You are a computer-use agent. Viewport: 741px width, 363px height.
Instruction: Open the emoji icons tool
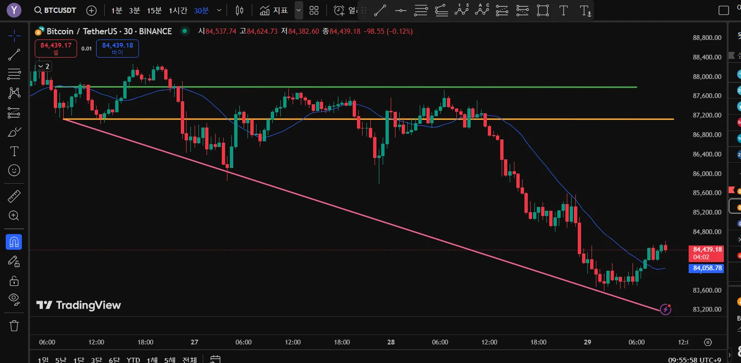14,170
